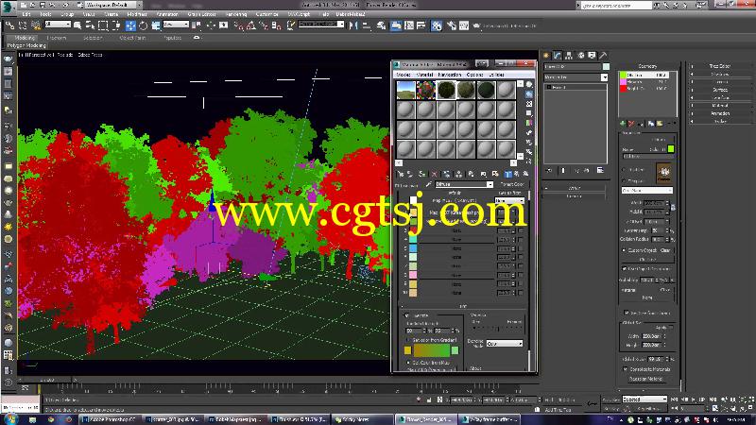Click the tree template thumbnail preview
The image size is (756, 425).
coord(664,173)
